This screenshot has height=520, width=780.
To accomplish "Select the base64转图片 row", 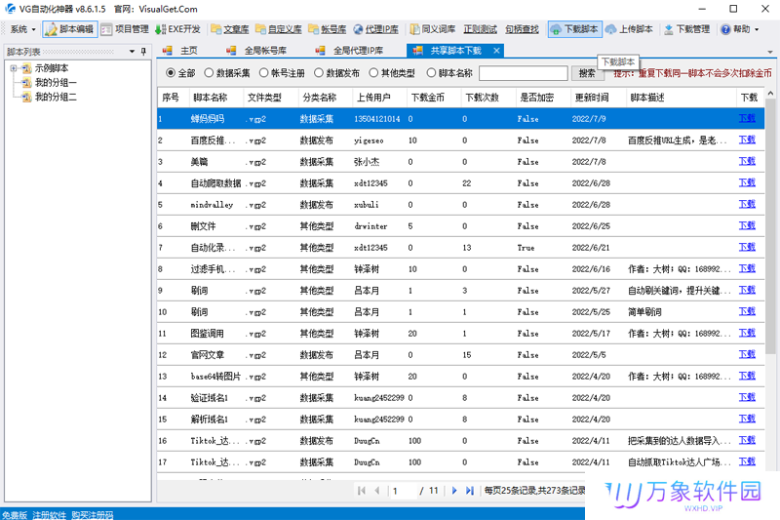I will [460, 377].
